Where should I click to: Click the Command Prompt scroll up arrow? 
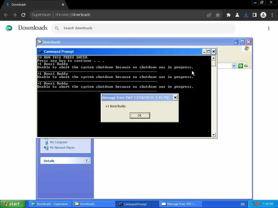[213, 58]
